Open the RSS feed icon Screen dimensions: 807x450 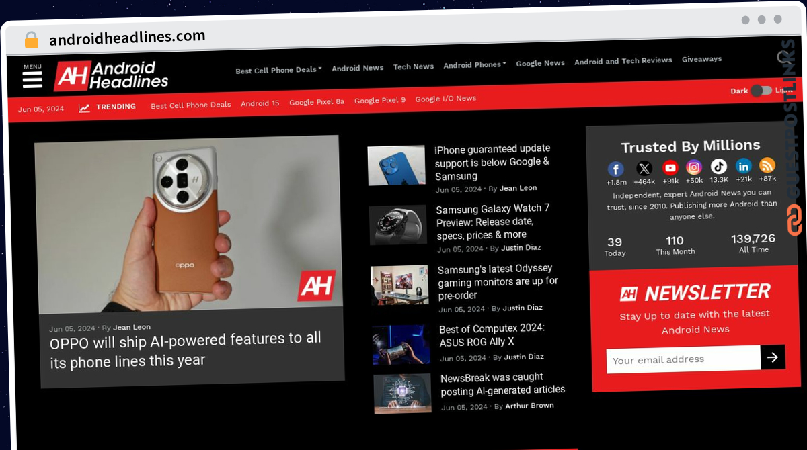point(767,165)
